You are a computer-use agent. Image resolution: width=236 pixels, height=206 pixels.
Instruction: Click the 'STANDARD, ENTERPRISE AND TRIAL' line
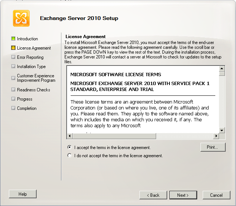click(112, 90)
